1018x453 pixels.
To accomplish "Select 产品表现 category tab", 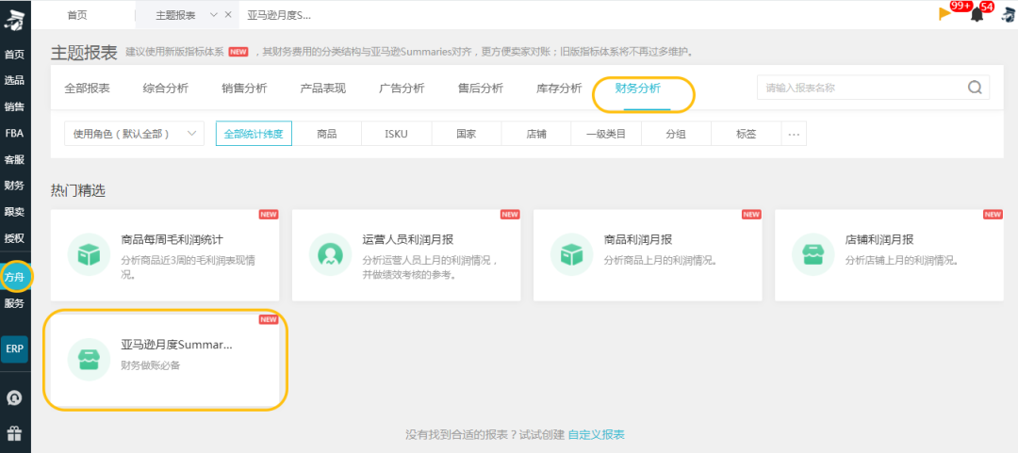I will (x=323, y=89).
